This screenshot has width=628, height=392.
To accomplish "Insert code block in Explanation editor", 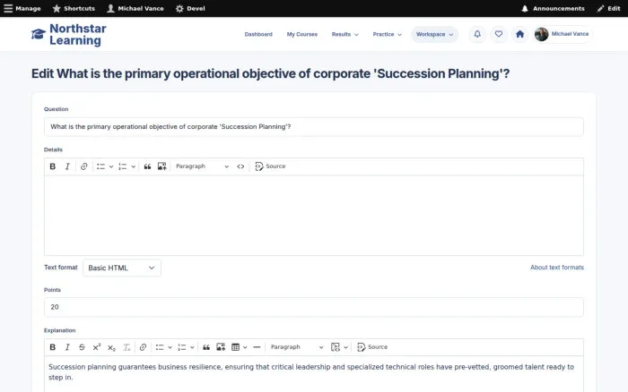I will (x=336, y=347).
